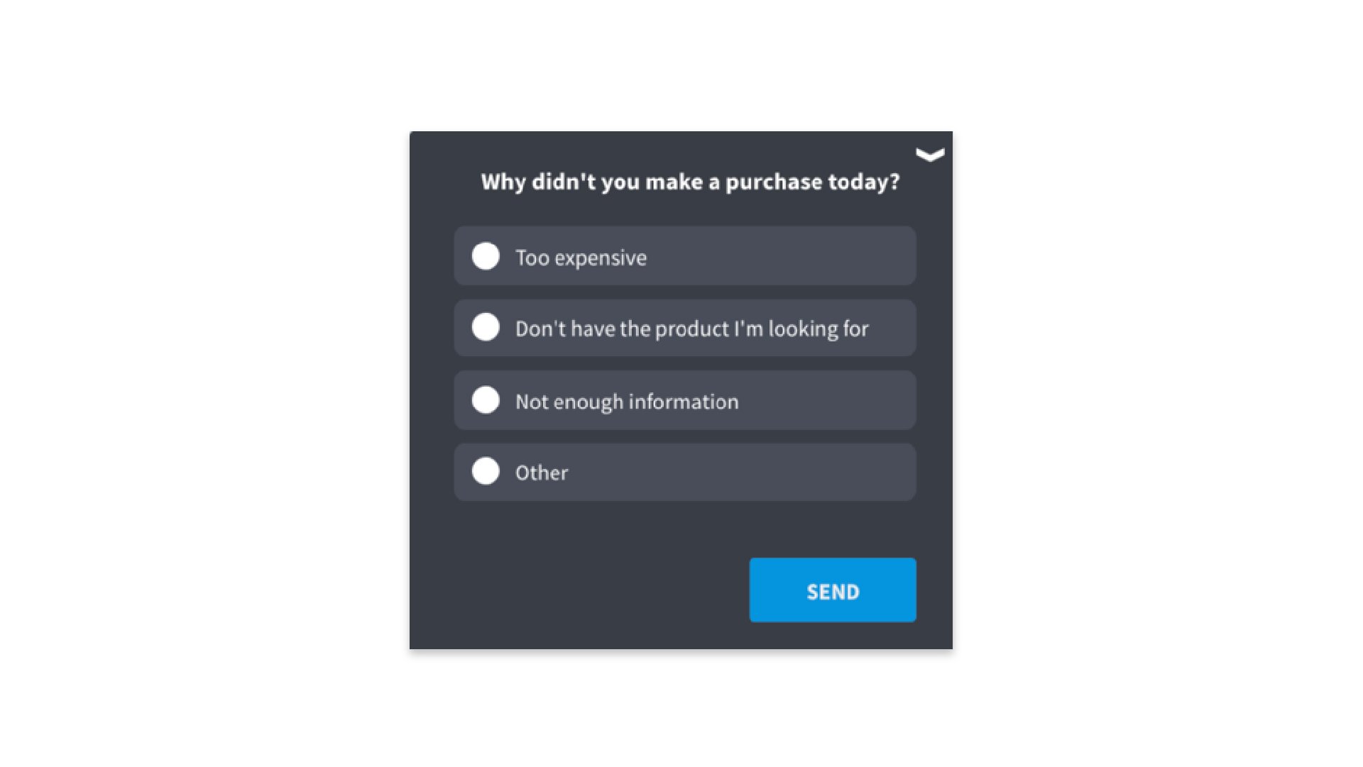Click the "Too expensive" label text
Viewport: 1363px width, 767px height.
[x=581, y=258]
